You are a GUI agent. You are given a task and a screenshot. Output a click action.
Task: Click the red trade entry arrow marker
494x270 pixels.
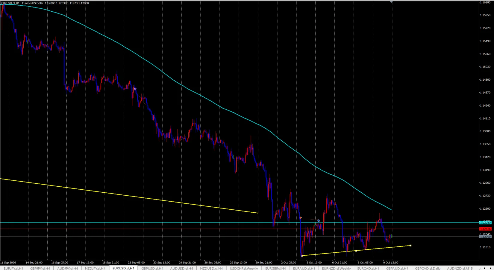click(300, 218)
